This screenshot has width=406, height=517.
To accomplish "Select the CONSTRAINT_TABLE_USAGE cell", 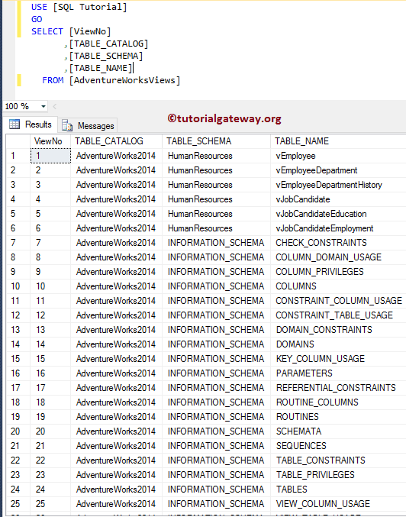I will tap(338, 315).
